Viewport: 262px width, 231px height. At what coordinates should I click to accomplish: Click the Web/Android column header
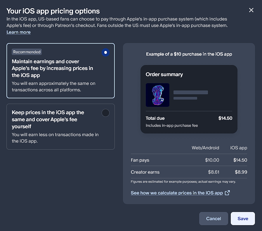(x=205, y=148)
